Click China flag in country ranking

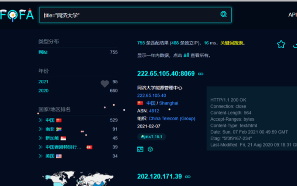point(59,120)
